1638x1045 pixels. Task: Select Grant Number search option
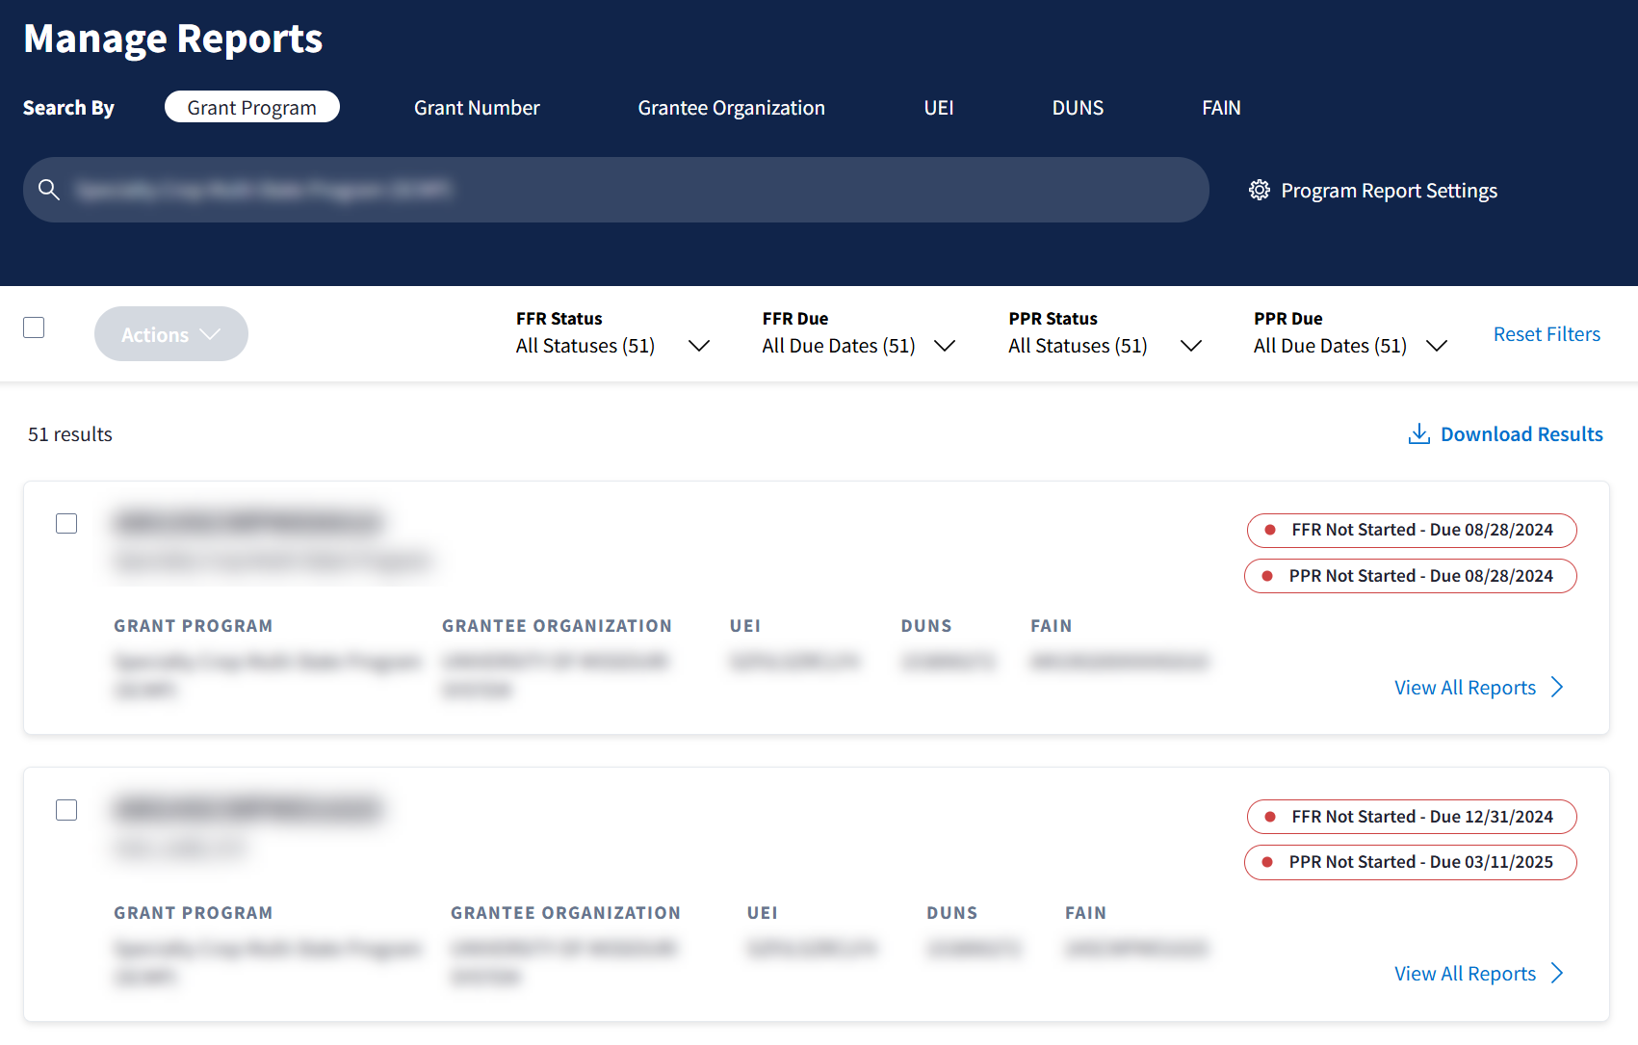tap(477, 108)
